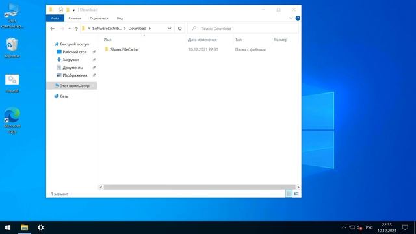Expand the ribbon with the chevron
Screen dimensions: 416x234
pyautogui.click(x=291, y=18)
